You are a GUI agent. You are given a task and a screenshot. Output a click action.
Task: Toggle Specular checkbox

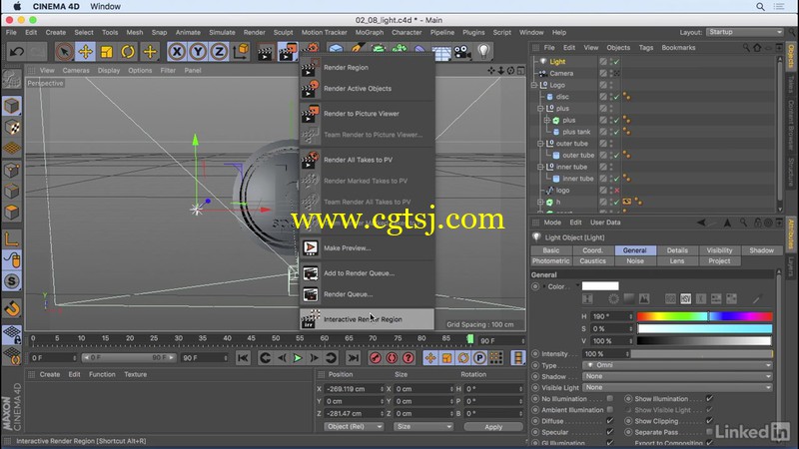610,432
